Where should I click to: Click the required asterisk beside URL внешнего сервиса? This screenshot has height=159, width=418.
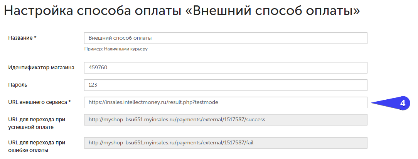69,102
